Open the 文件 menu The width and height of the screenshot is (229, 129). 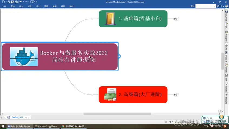4,6
